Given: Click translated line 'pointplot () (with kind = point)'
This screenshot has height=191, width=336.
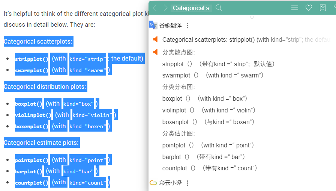Looking at the screenshot, I should point(208,145).
